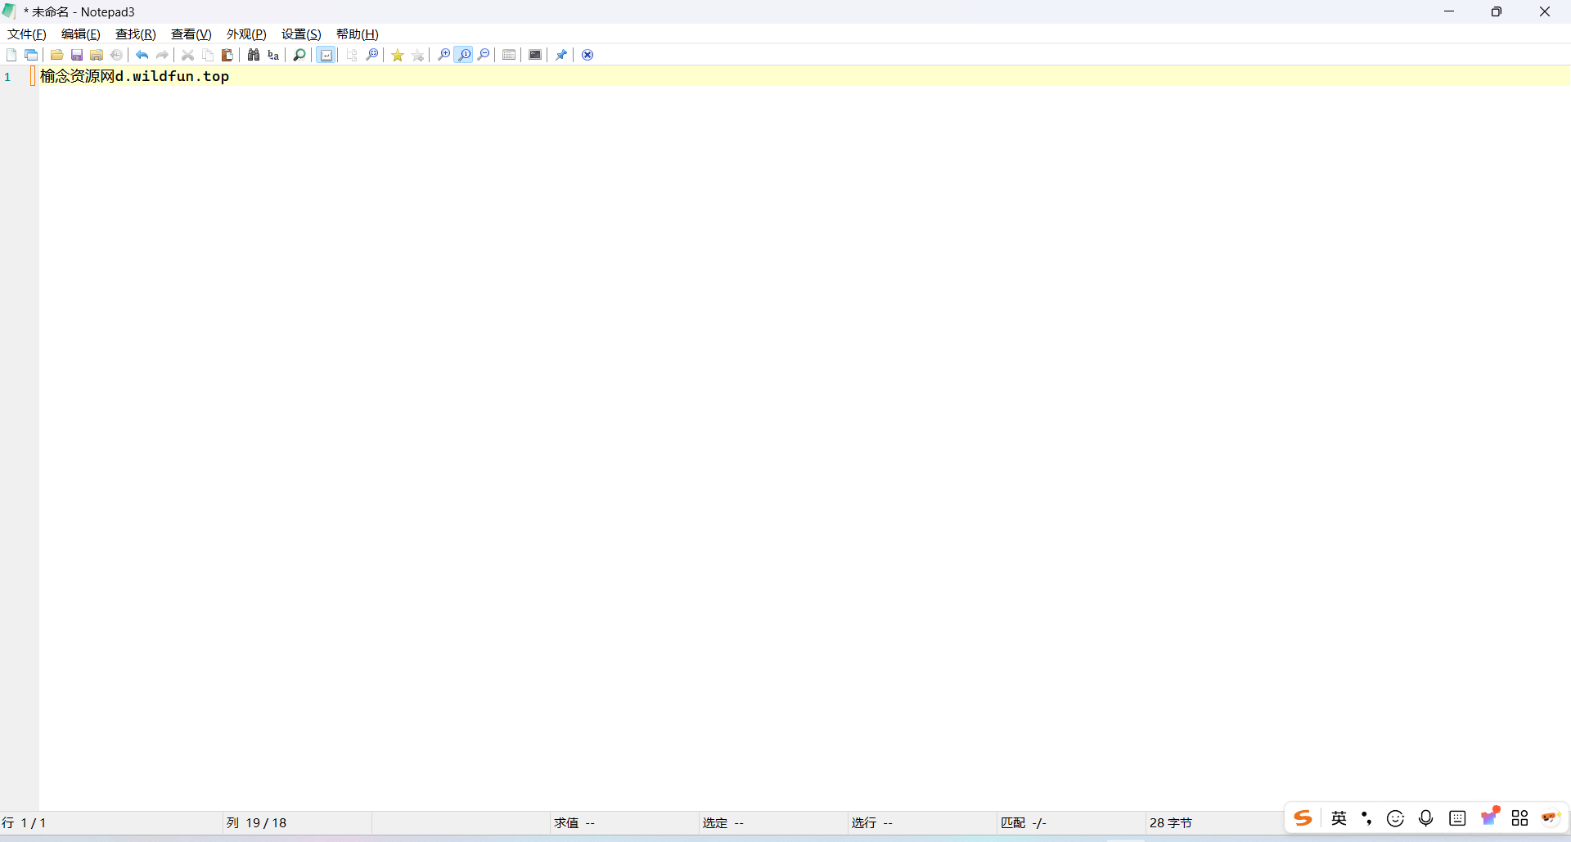
Task: Open the 编辑(E) menu
Action: [x=81, y=34]
